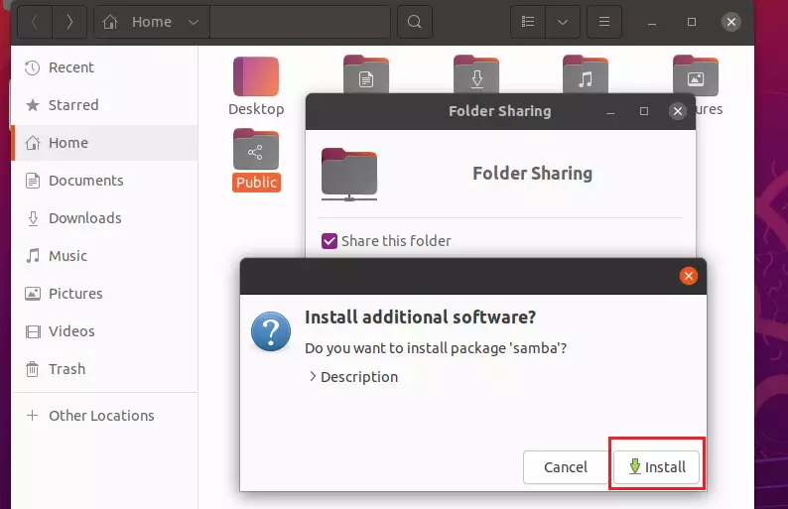Close the Files window
The image size is (788, 509).
tap(731, 22)
